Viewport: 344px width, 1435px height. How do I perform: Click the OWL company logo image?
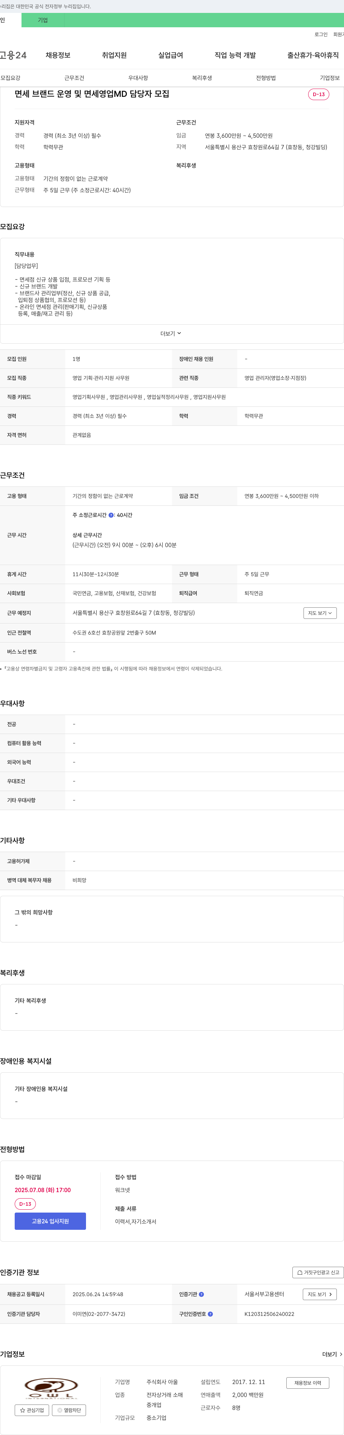[x=51, y=1388]
